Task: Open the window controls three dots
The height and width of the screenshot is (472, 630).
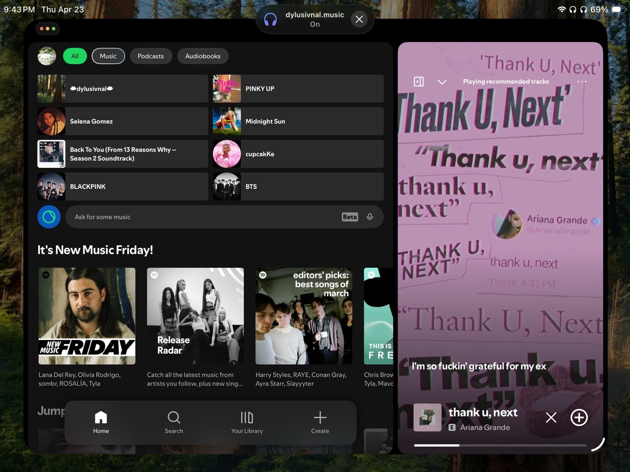Action: pyautogui.click(x=48, y=29)
